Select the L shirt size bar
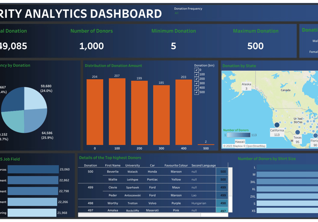This screenshot has height=222, width=318. [x=287, y=167]
